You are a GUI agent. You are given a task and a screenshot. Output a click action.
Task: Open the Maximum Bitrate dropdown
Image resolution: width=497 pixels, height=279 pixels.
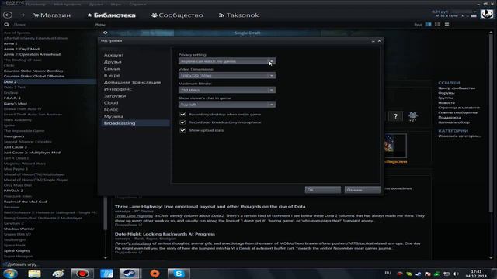coord(227,90)
